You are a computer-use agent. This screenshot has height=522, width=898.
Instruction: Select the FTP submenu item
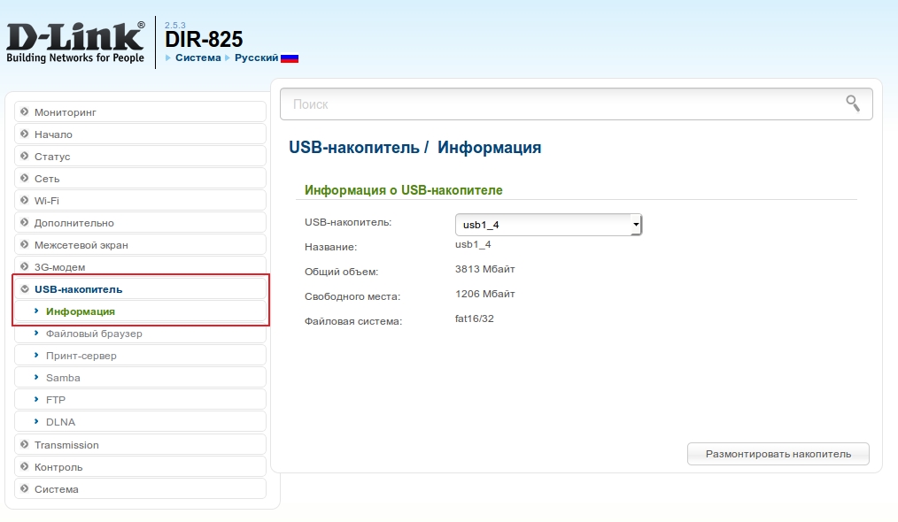click(56, 400)
